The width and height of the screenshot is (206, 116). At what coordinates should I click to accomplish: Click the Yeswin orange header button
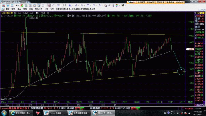click(132, 2)
